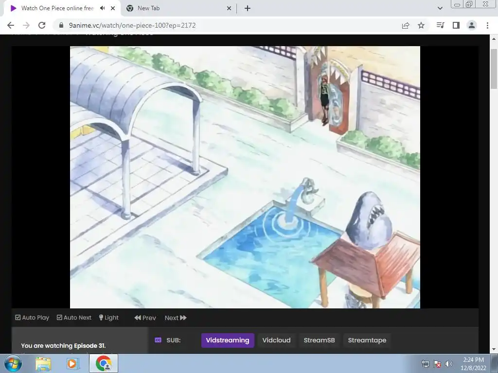The image size is (498, 373).
Task: View site info via lock icon
Action: (61, 25)
